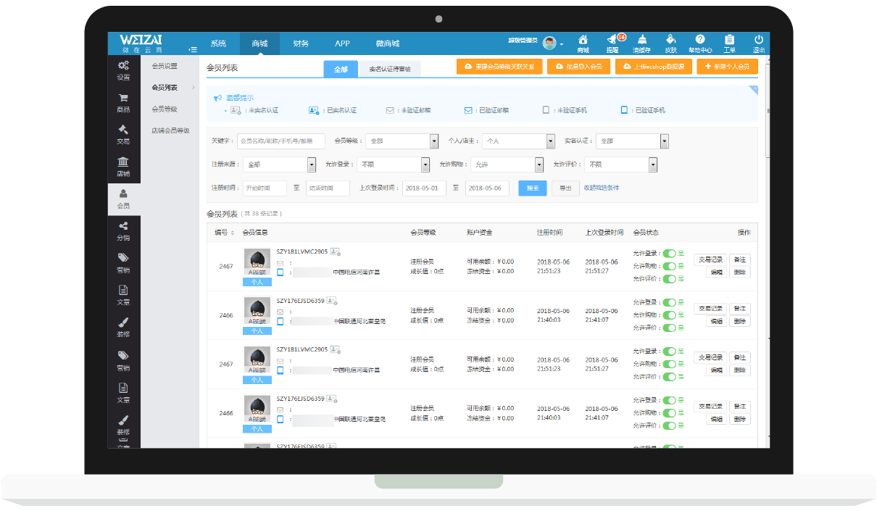Click the 会员 sidebar icon
The width and height of the screenshot is (877, 511).
point(123,199)
